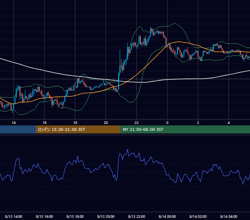This screenshot has width=250, height=220.
Task: Click the 22 hour label on price chart axis
Action: coord(136,123)
